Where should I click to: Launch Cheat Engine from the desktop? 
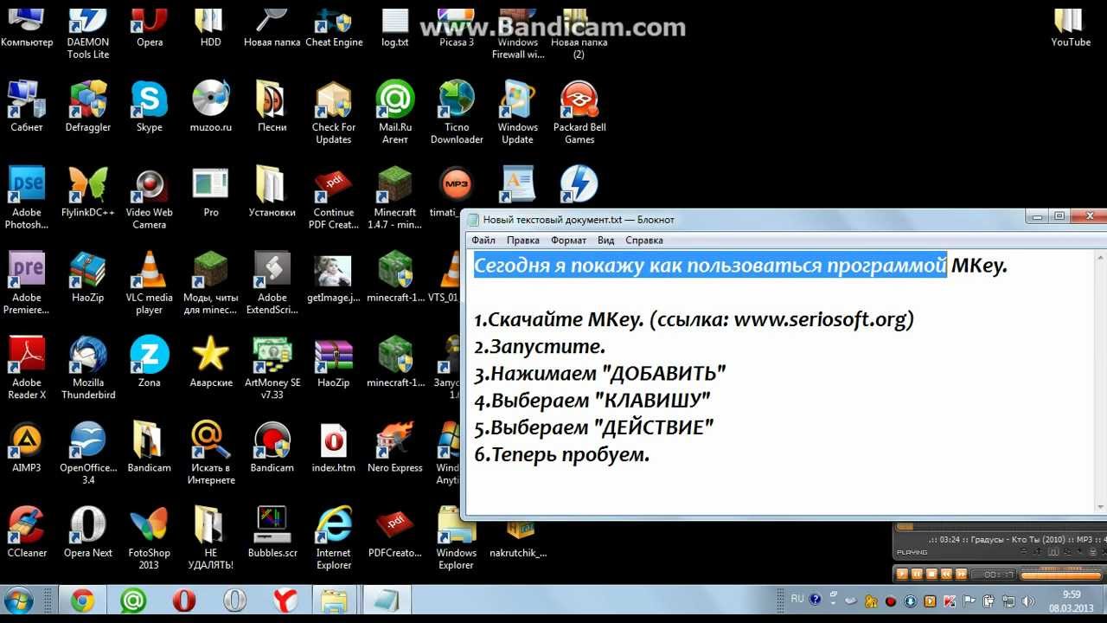pyautogui.click(x=334, y=26)
